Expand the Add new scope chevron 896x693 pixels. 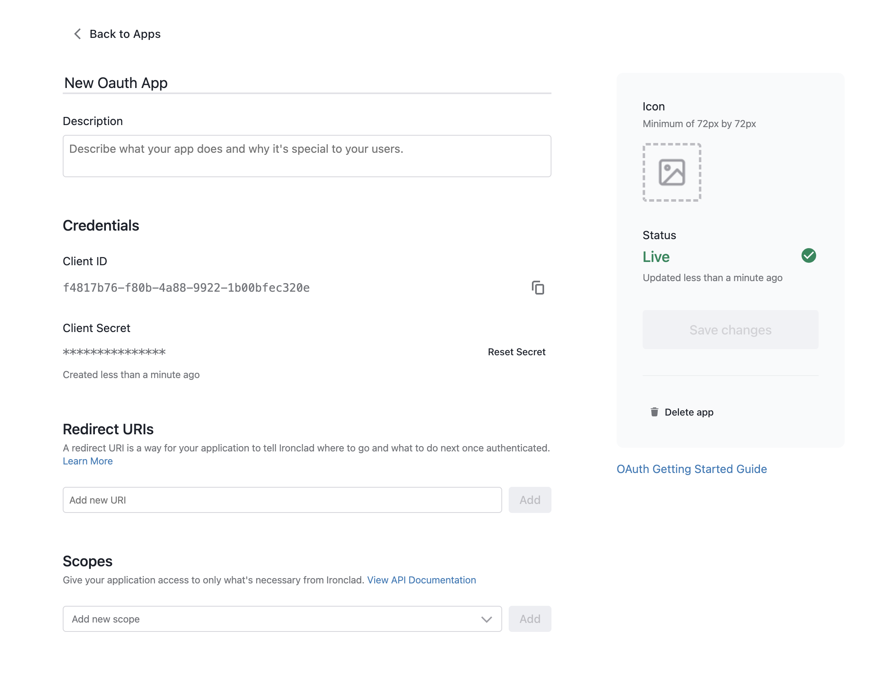click(486, 619)
